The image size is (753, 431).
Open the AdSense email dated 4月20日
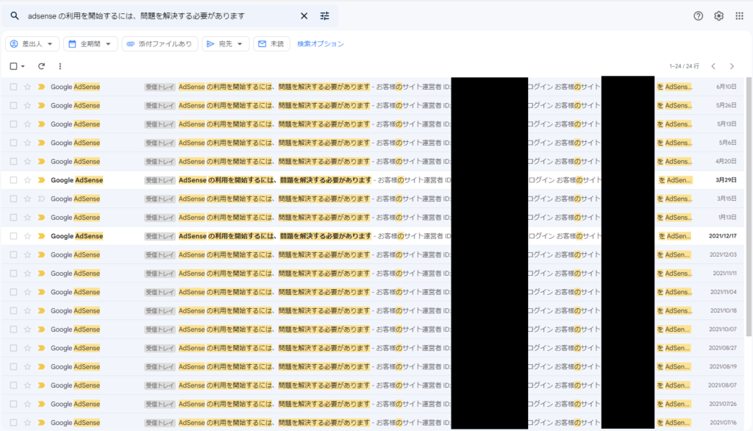[x=373, y=162]
